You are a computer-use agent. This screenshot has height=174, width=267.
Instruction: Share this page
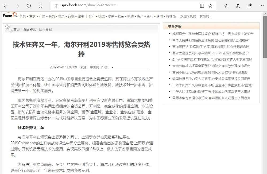point(250,6)
